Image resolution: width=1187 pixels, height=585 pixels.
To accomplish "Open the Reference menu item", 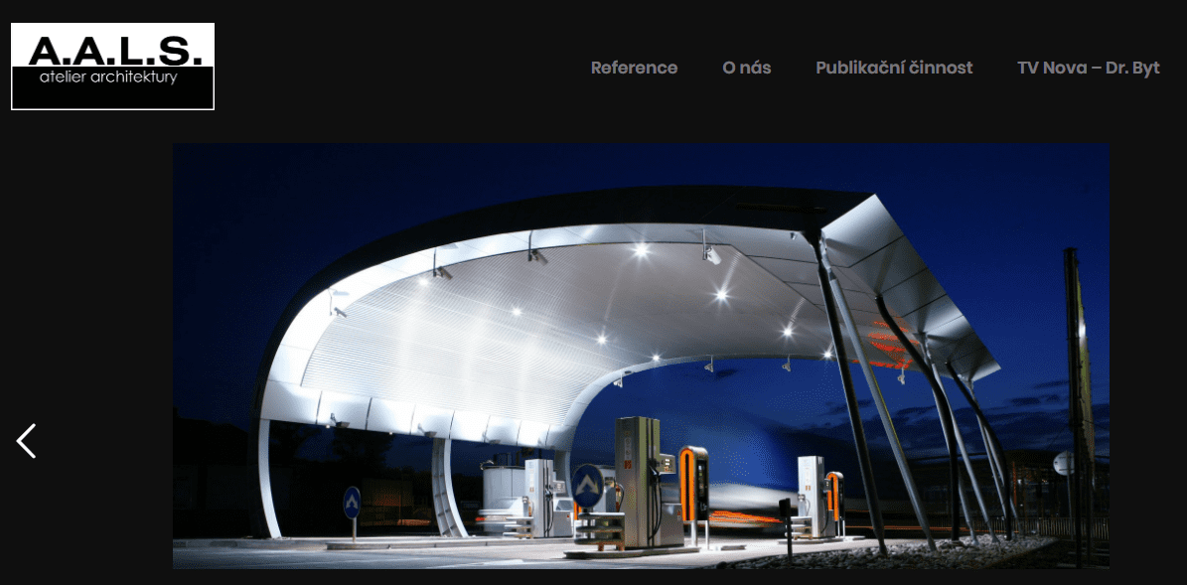I will (x=634, y=68).
